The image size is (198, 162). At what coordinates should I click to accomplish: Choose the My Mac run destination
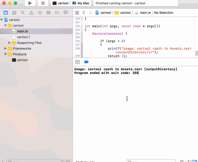pos(81,3)
